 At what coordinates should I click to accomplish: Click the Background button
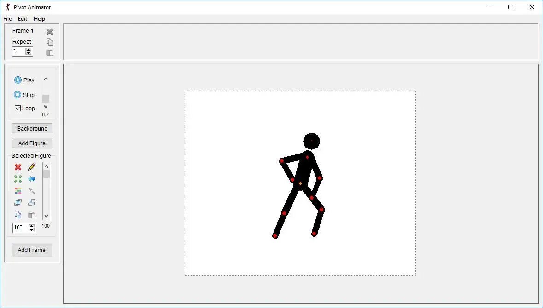click(x=32, y=129)
